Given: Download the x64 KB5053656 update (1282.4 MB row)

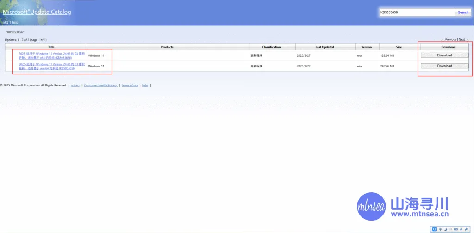Looking at the screenshot, I should coord(444,55).
